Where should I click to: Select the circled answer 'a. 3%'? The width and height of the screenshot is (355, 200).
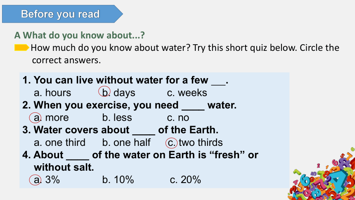[45, 180]
